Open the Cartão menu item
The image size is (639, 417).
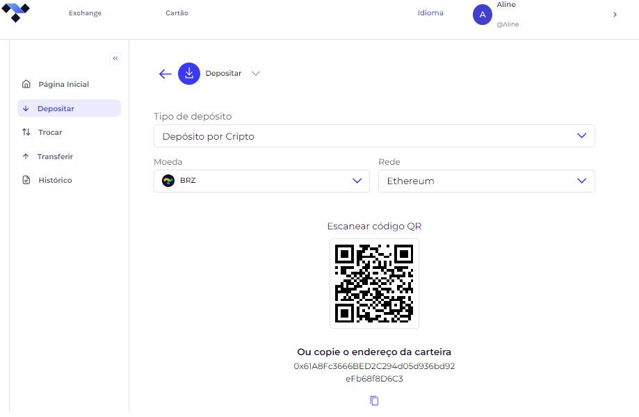click(x=177, y=13)
